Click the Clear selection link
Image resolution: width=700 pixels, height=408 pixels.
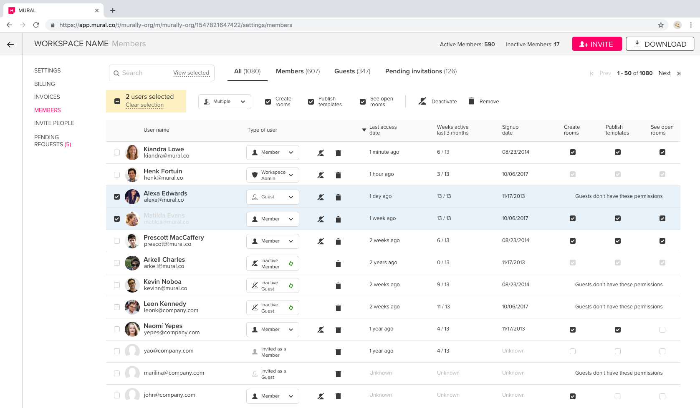tap(145, 105)
